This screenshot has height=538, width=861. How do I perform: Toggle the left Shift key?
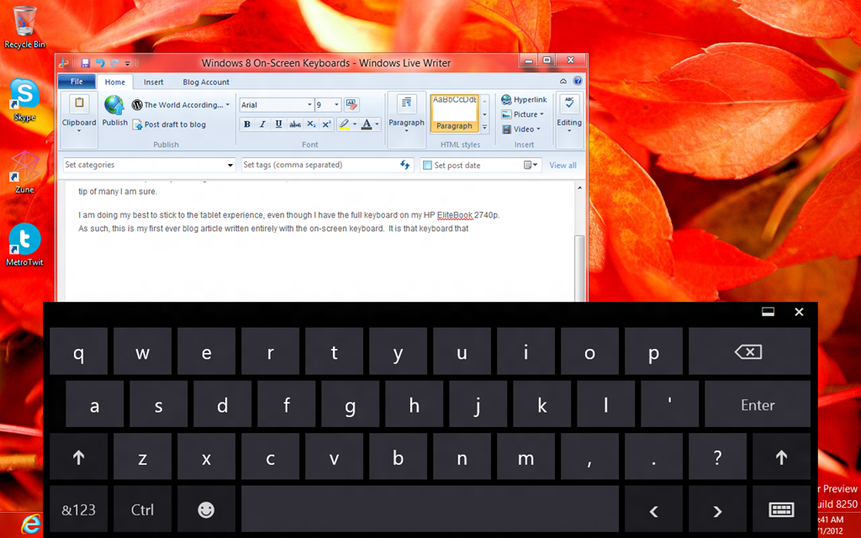click(x=78, y=458)
